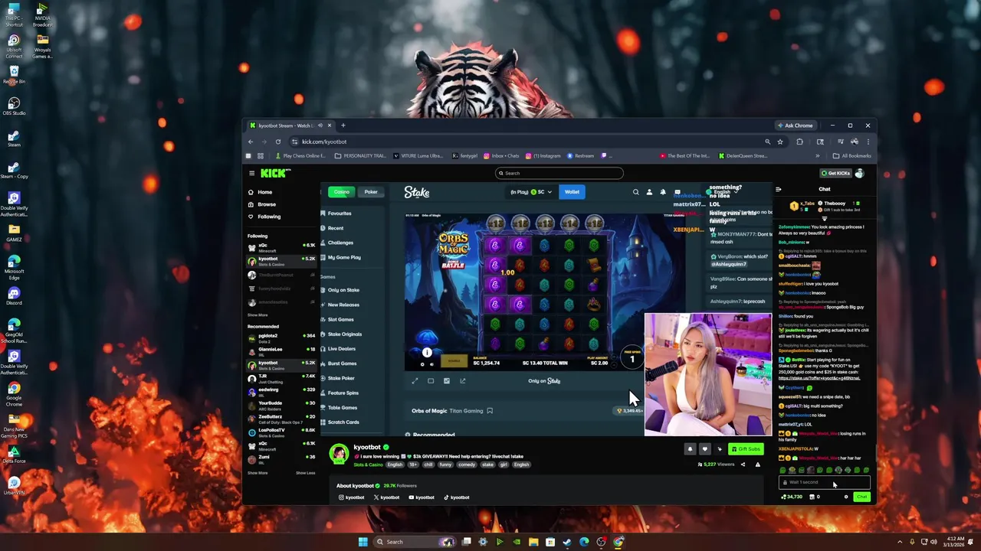Select the Poker tab on Stake

pyautogui.click(x=371, y=192)
